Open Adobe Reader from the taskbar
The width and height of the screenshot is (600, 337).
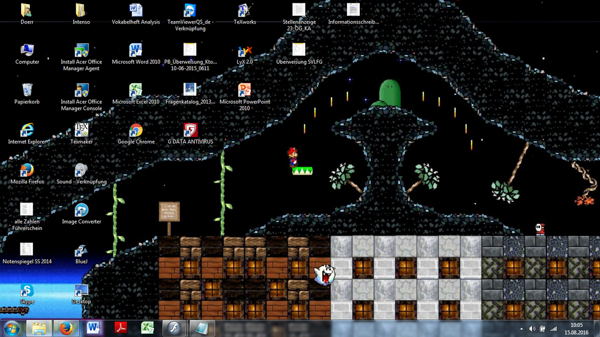coord(121,328)
